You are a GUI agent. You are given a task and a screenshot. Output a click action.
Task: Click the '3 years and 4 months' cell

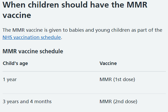(x=27, y=102)
